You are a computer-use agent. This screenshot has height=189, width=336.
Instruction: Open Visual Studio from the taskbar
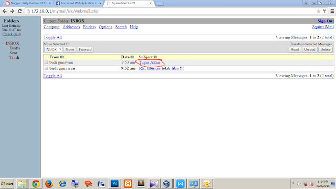pos(154,184)
